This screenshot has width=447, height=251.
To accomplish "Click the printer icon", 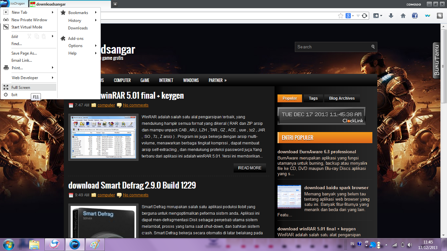I will [x=6, y=68].
